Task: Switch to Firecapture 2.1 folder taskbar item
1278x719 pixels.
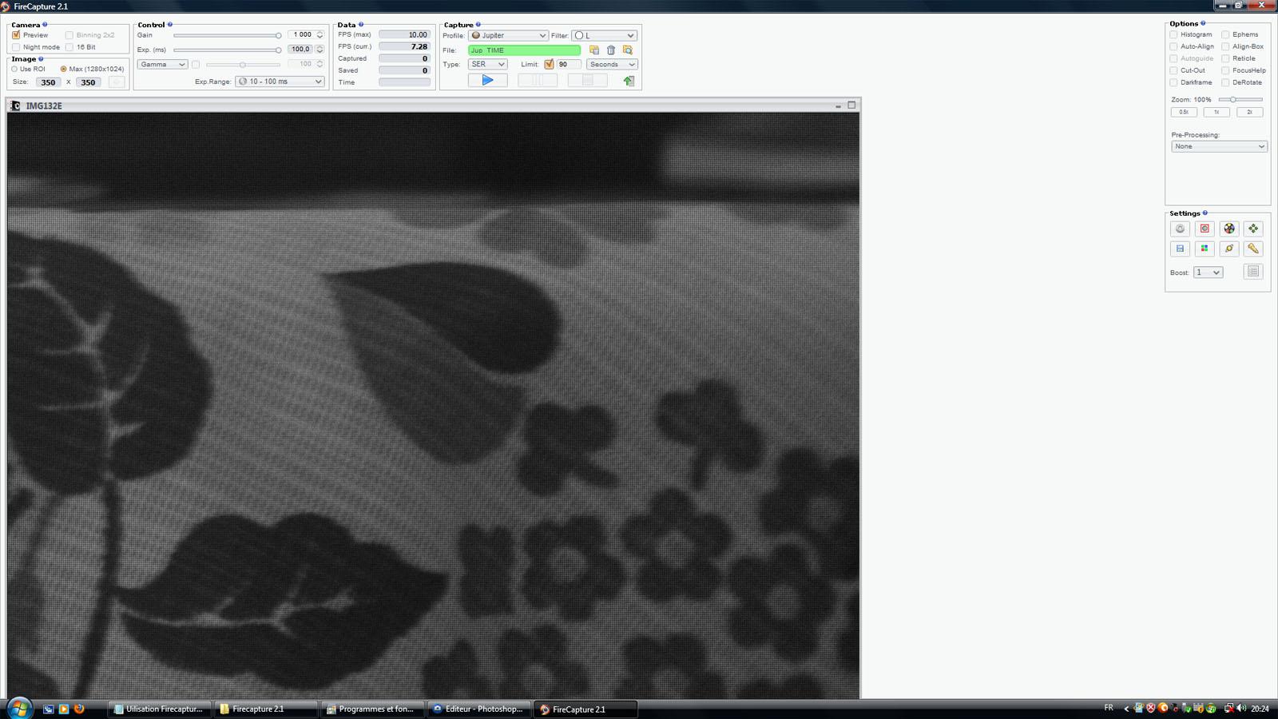Action: coord(265,709)
